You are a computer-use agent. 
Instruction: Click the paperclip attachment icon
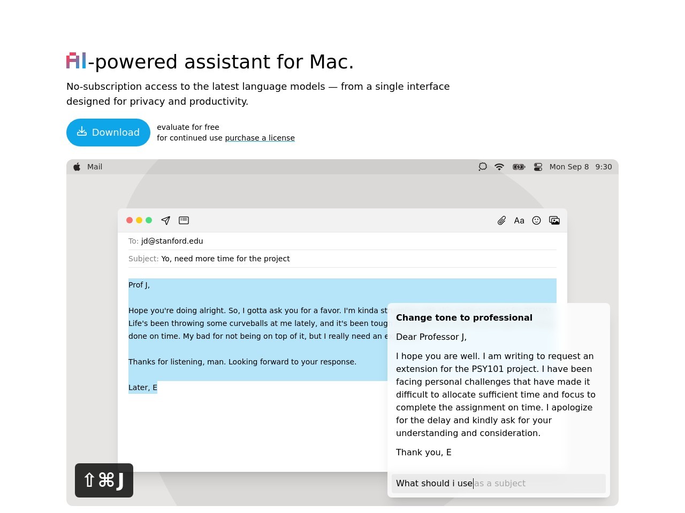click(501, 221)
